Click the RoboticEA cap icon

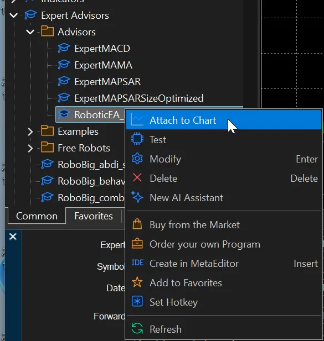pos(64,114)
